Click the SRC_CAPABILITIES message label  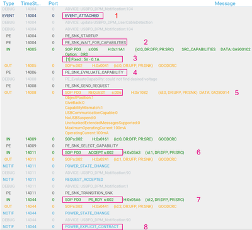click(198, 49)
